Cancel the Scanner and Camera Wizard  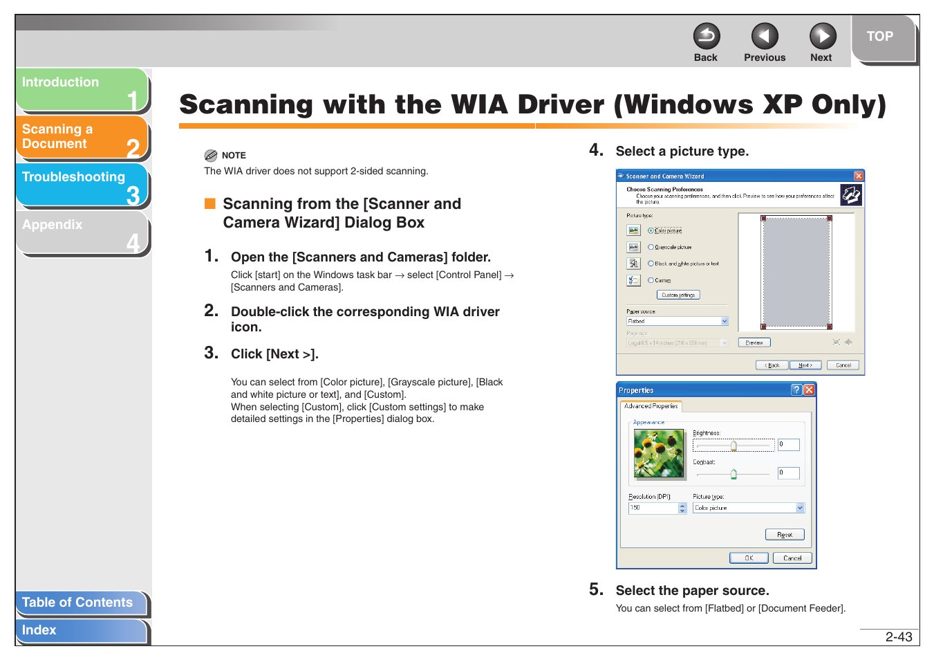coord(843,365)
